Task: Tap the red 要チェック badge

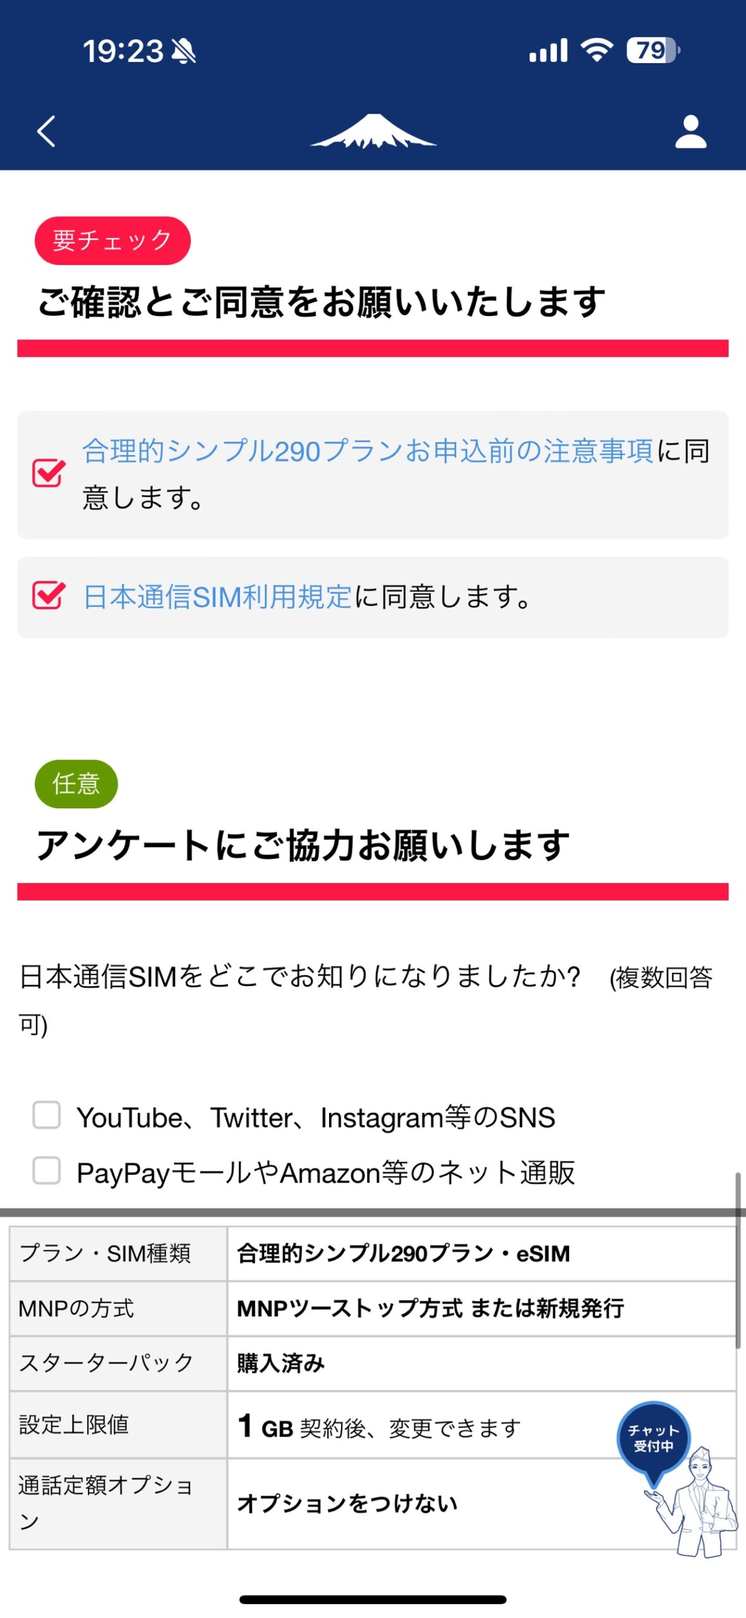Action: (112, 240)
